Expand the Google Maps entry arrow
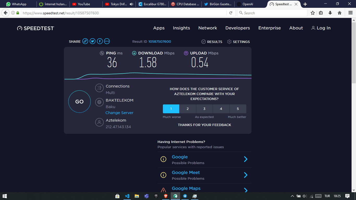 (x=245, y=190)
